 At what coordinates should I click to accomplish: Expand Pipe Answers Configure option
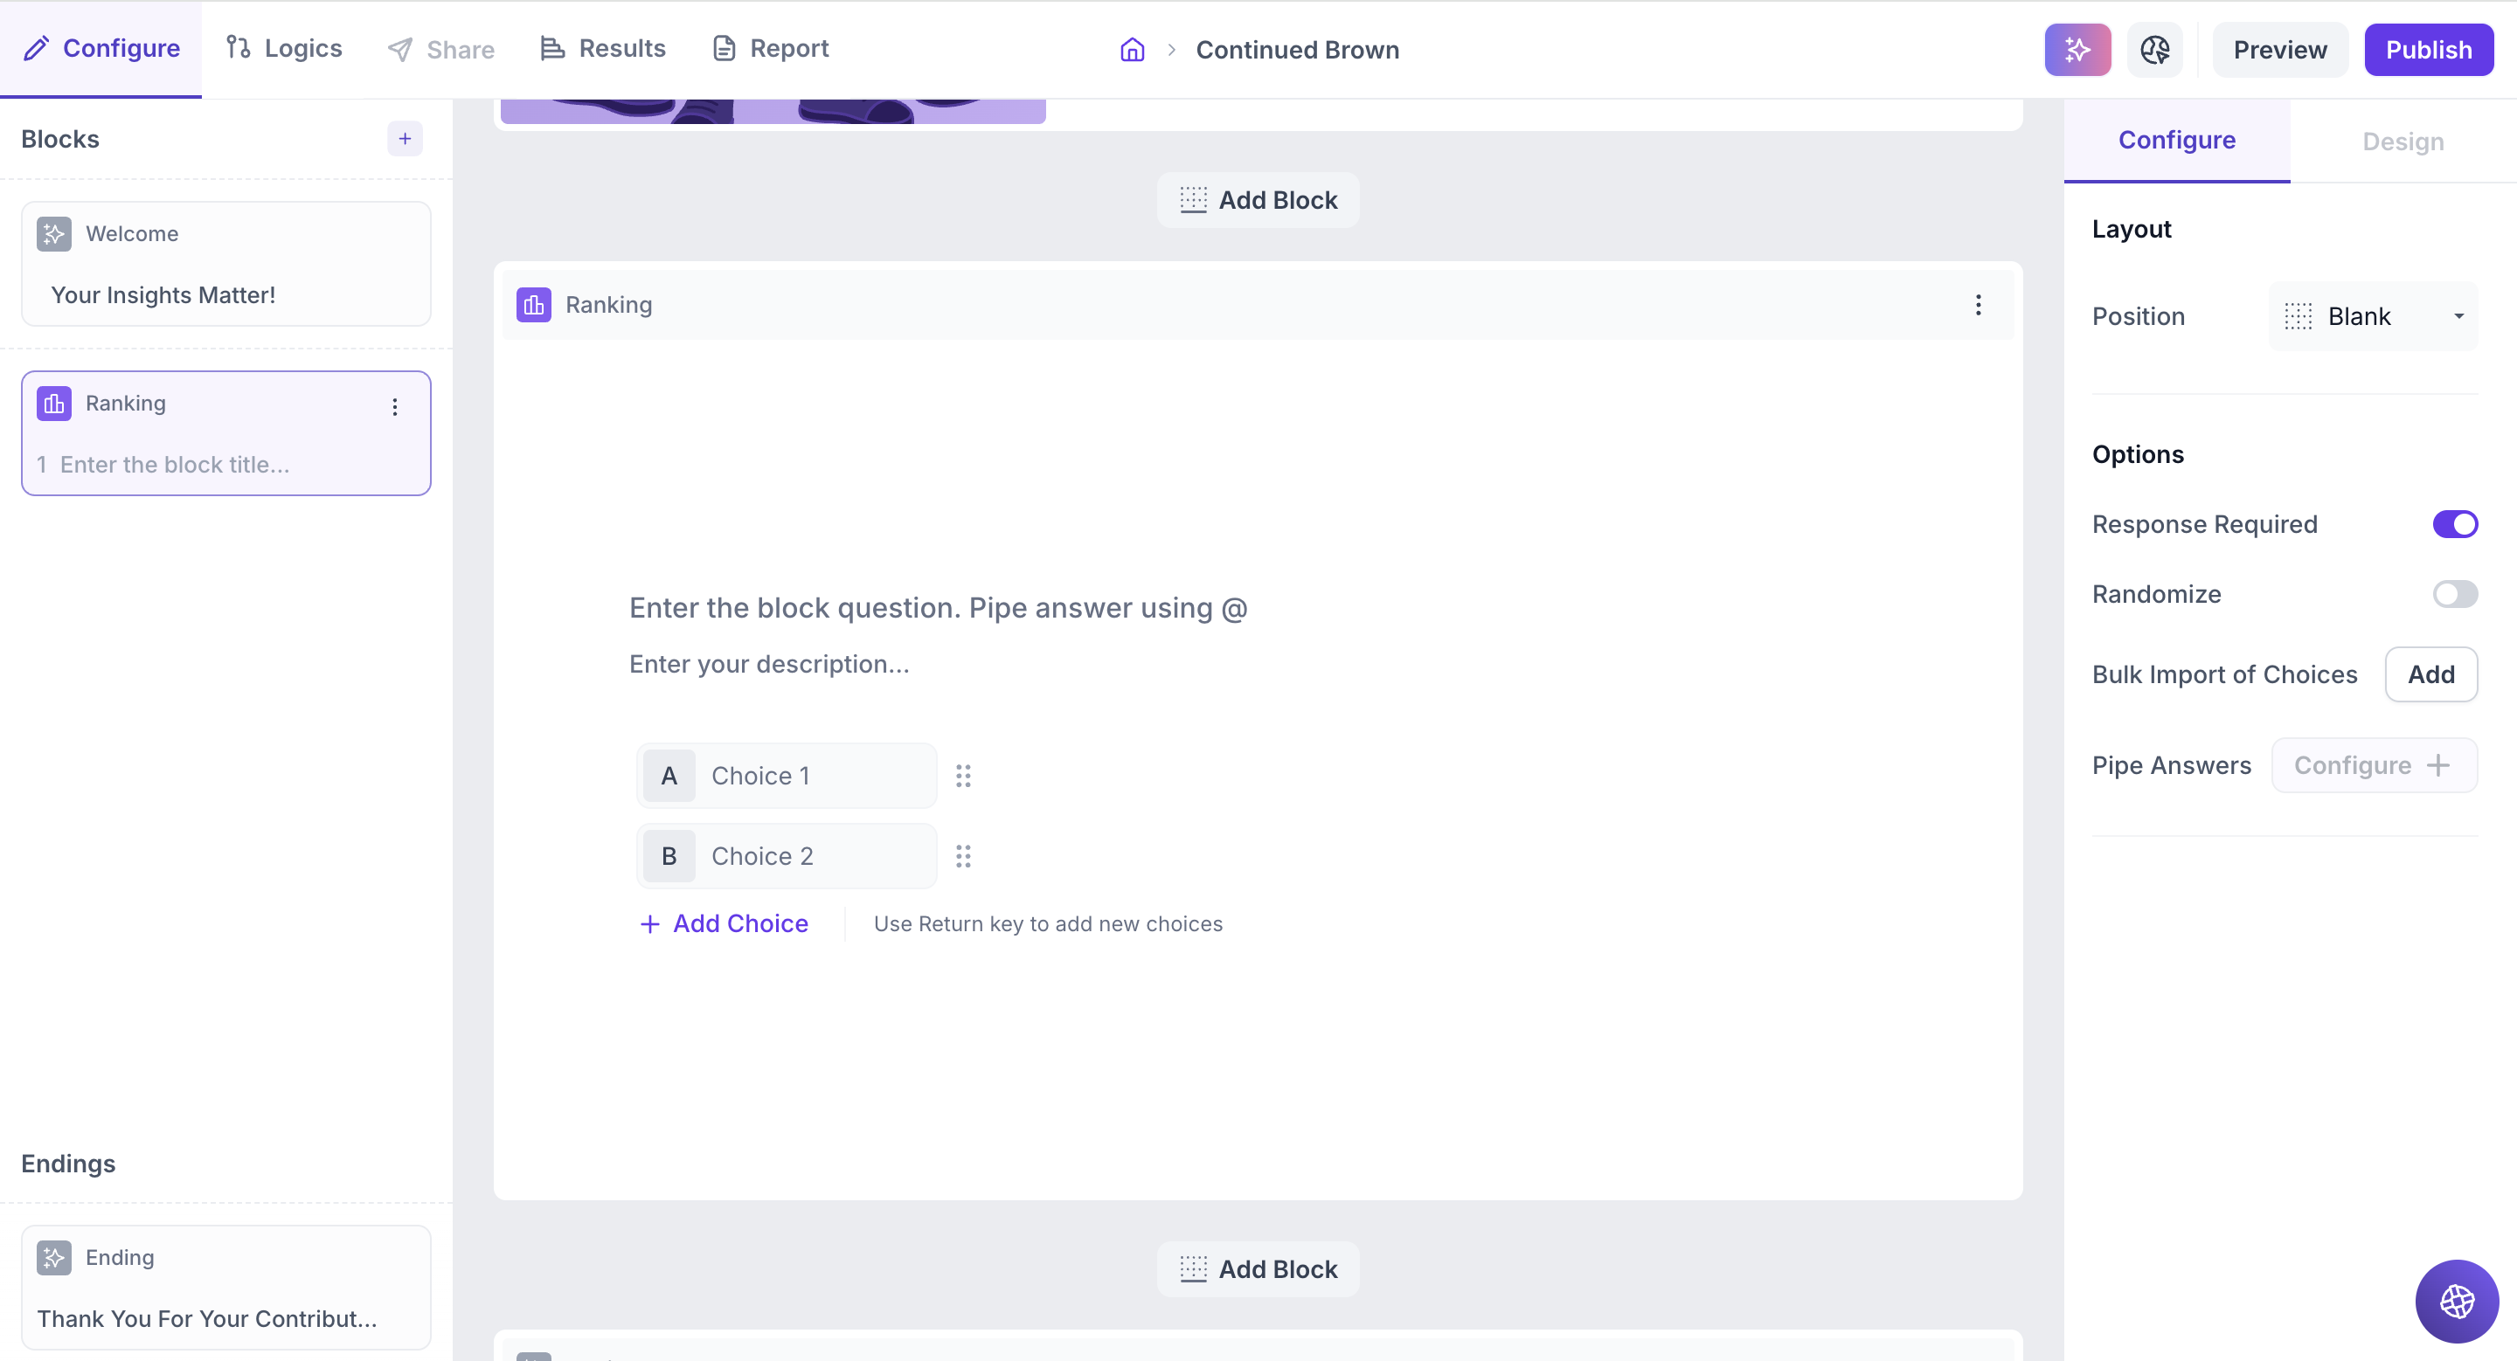pyautogui.click(x=2373, y=765)
